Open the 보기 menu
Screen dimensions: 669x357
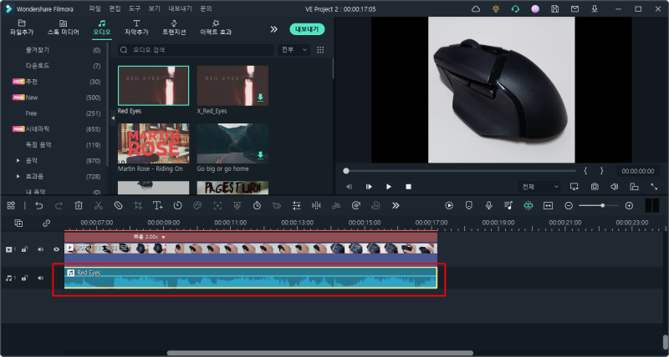coord(155,9)
